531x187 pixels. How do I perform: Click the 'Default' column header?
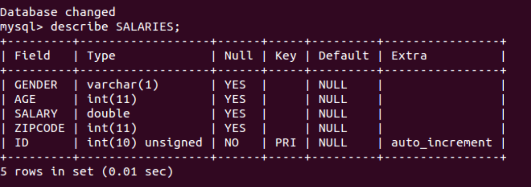pyautogui.click(x=344, y=56)
